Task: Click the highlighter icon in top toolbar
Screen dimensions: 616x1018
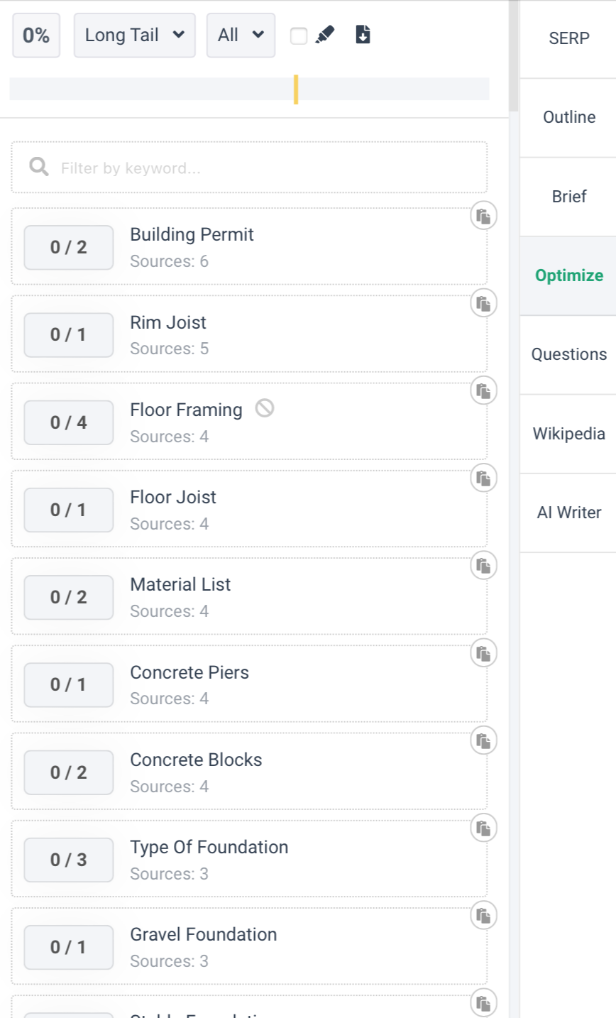Action: (x=324, y=35)
